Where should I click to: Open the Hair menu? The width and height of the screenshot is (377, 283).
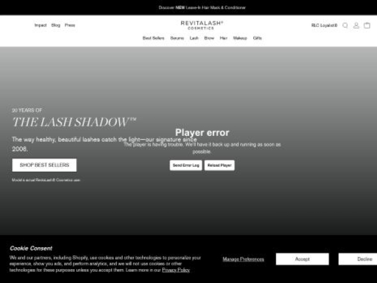pos(223,38)
